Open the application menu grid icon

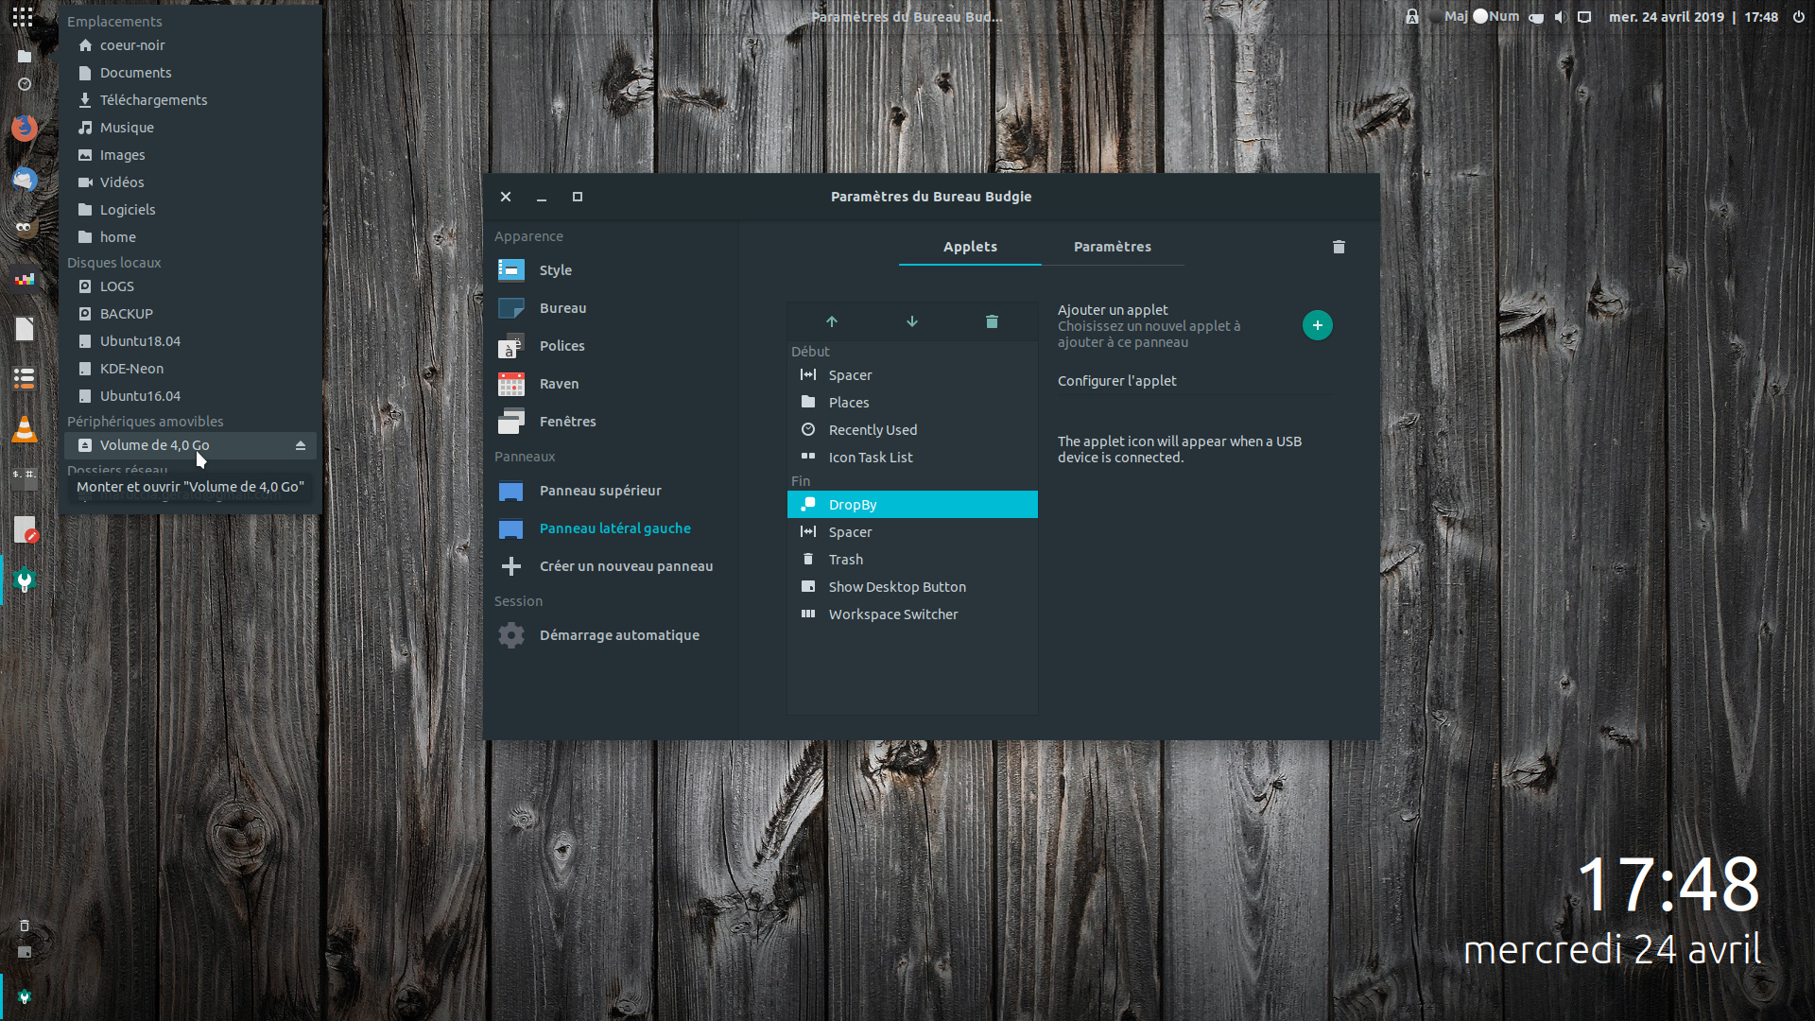[23, 17]
